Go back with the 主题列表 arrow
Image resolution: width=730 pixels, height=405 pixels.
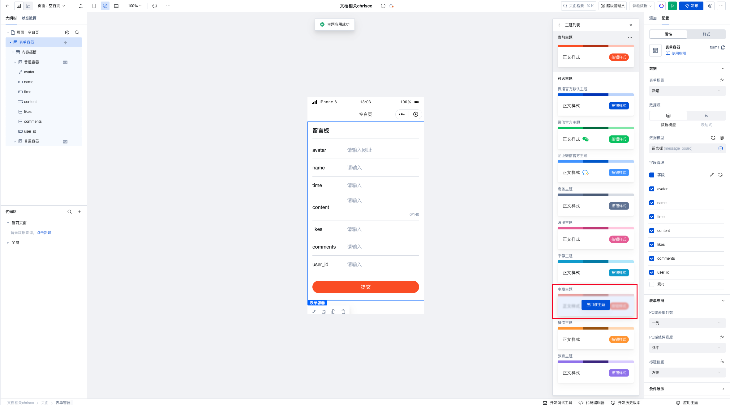coord(560,25)
